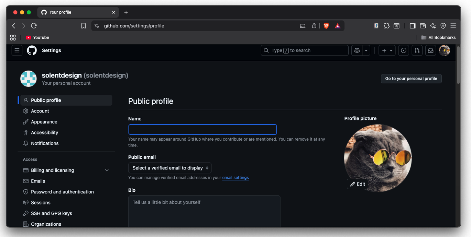Click Edit on profile picture
The height and width of the screenshot is (237, 471).
(358, 184)
